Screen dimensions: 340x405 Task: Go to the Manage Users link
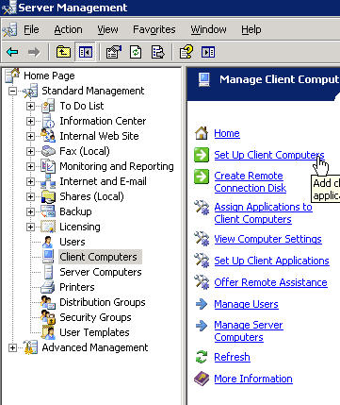246,304
